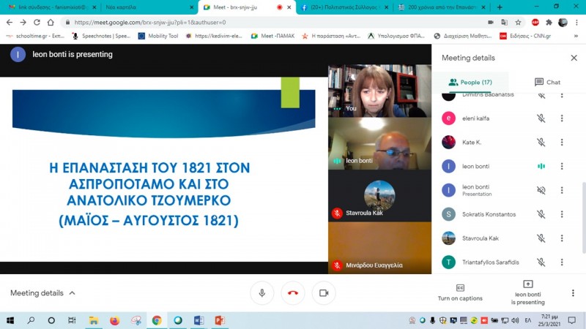Open more options for Stavroula Kak

pos(562,238)
